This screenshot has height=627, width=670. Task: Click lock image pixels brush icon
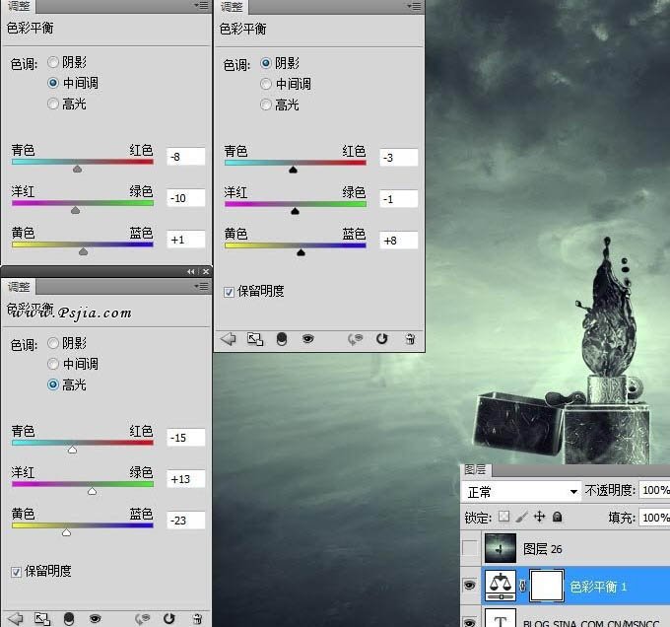[x=522, y=517]
